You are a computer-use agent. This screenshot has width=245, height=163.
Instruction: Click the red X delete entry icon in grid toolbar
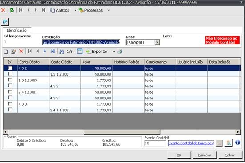coord(21,52)
